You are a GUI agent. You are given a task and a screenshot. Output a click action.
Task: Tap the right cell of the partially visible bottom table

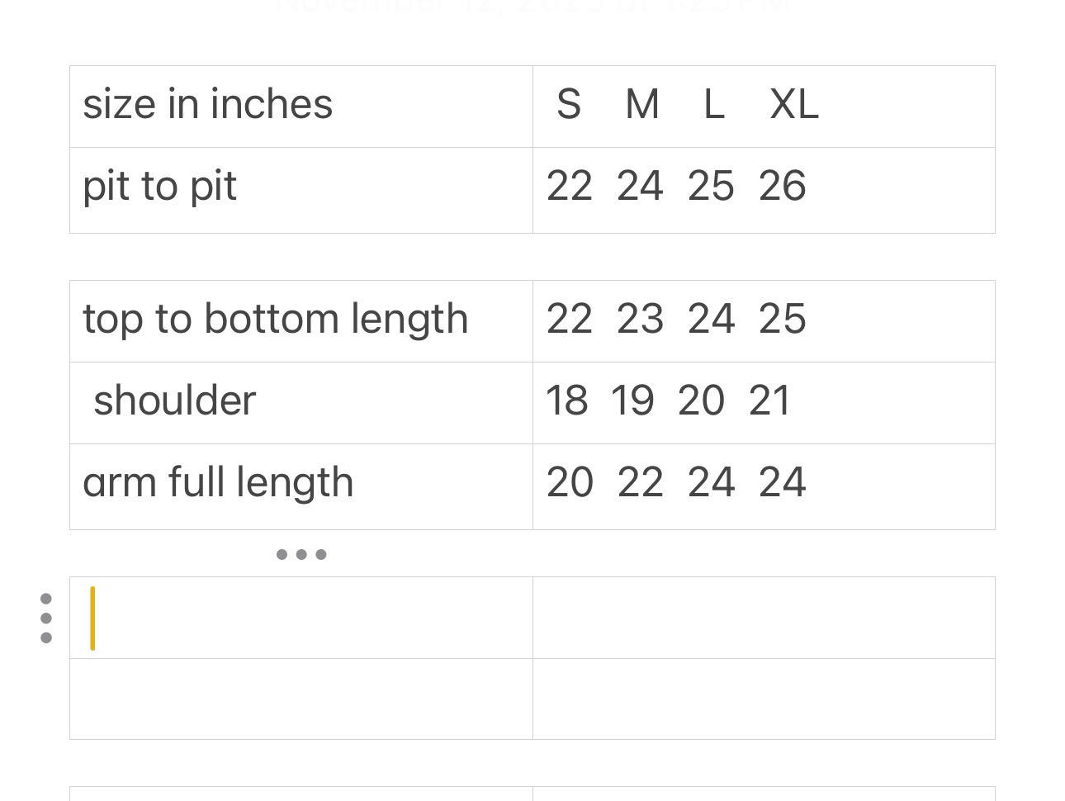click(x=763, y=794)
